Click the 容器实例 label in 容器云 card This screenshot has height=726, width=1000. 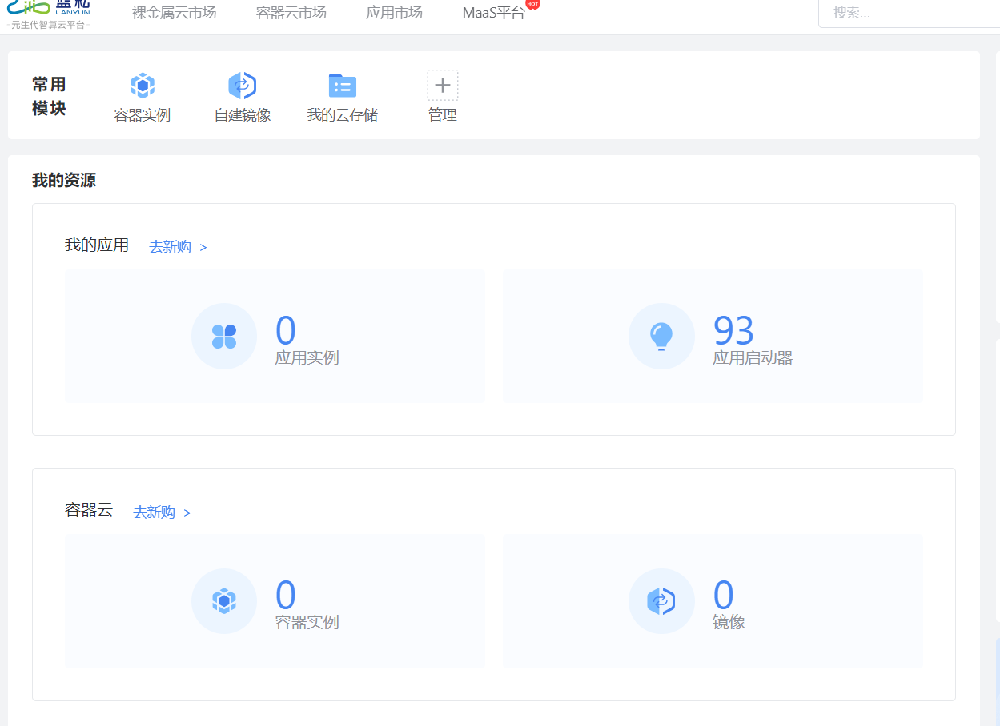(307, 622)
